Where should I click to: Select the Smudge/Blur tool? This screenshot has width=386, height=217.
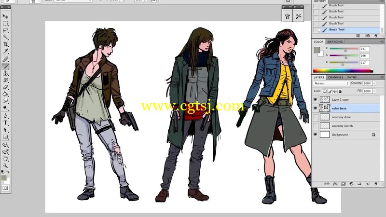(x=5, y=101)
